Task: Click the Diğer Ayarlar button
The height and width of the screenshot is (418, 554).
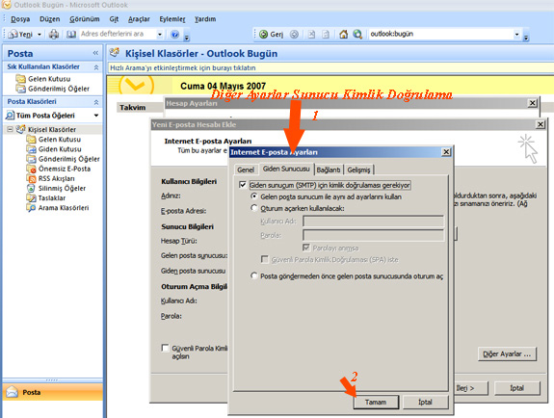Action: click(x=507, y=354)
